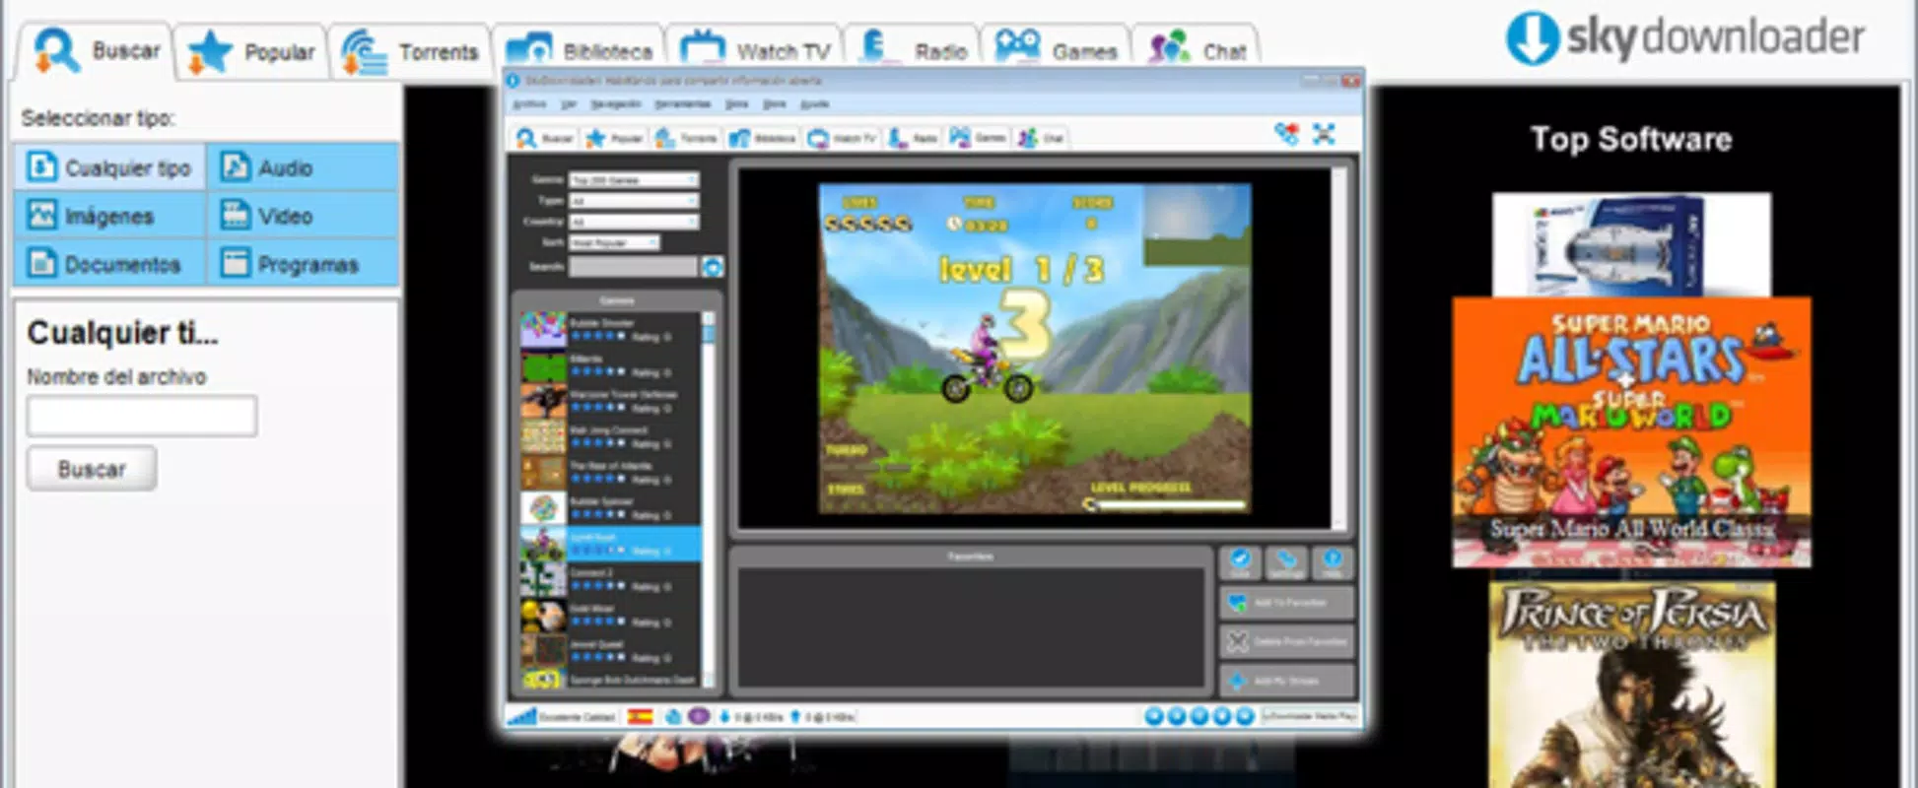The width and height of the screenshot is (1918, 788).
Task: Open the Archivo menu in inner window
Action: click(529, 103)
